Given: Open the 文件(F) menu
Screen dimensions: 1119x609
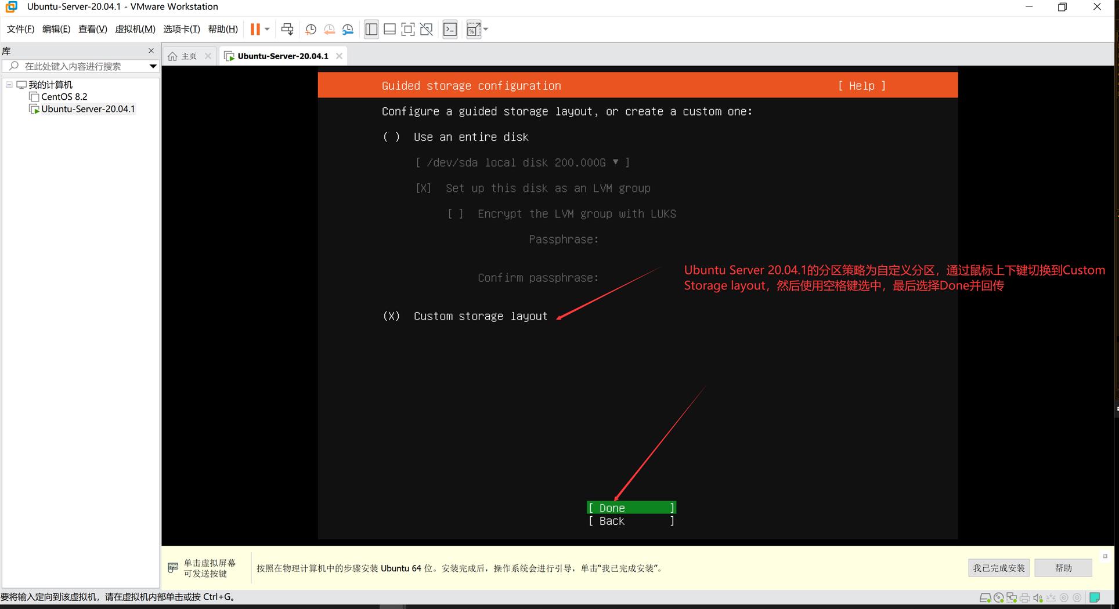Looking at the screenshot, I should pyautogui.click(x=20, y=29).
